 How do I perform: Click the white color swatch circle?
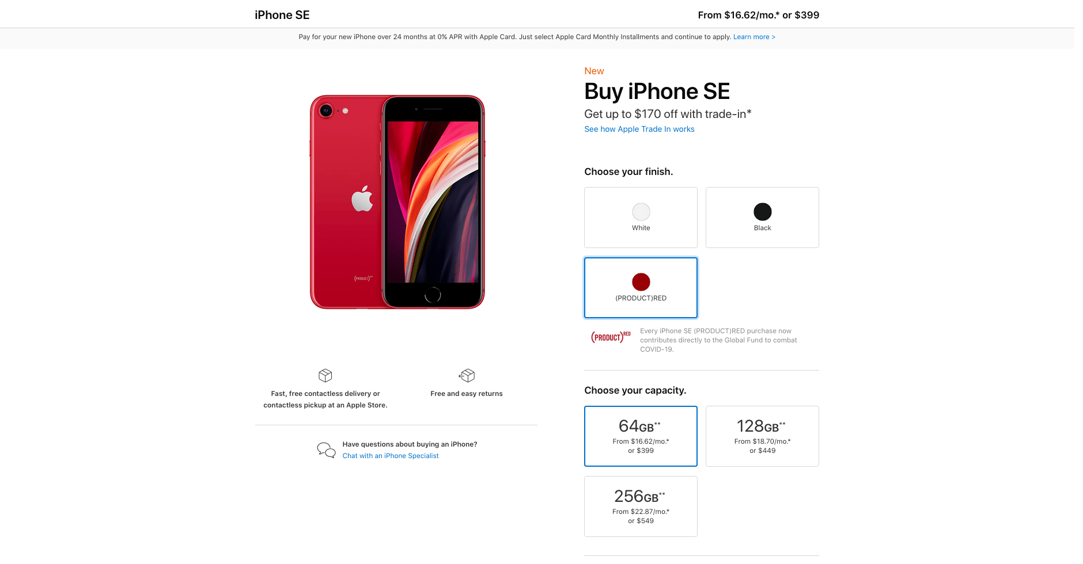point(641,212)
